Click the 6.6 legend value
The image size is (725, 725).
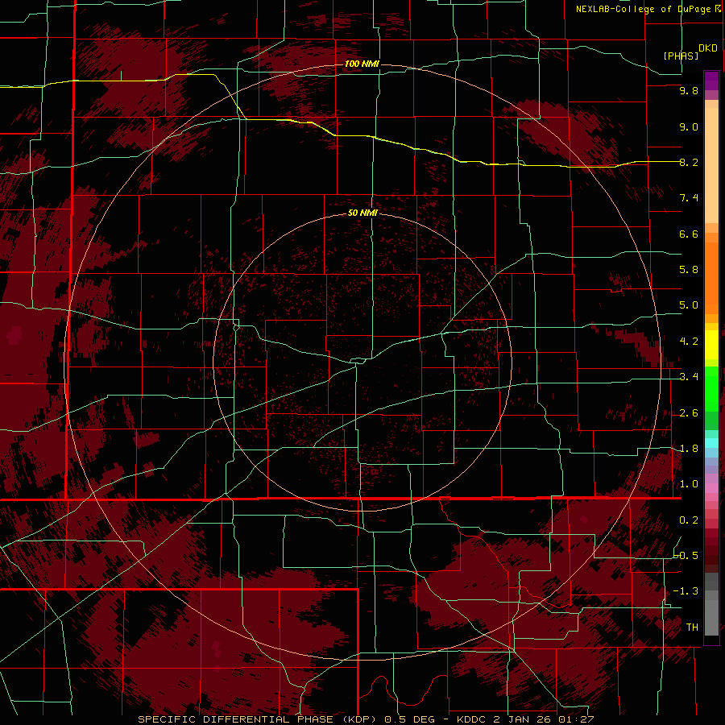click(x=689, y=234)
